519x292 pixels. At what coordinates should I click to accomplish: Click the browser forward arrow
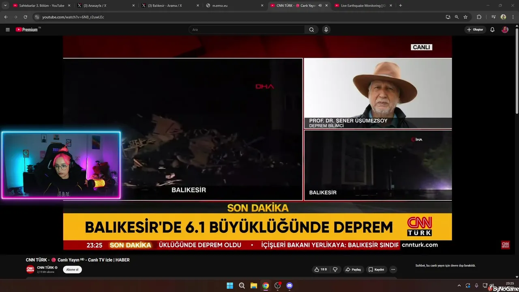15,17
